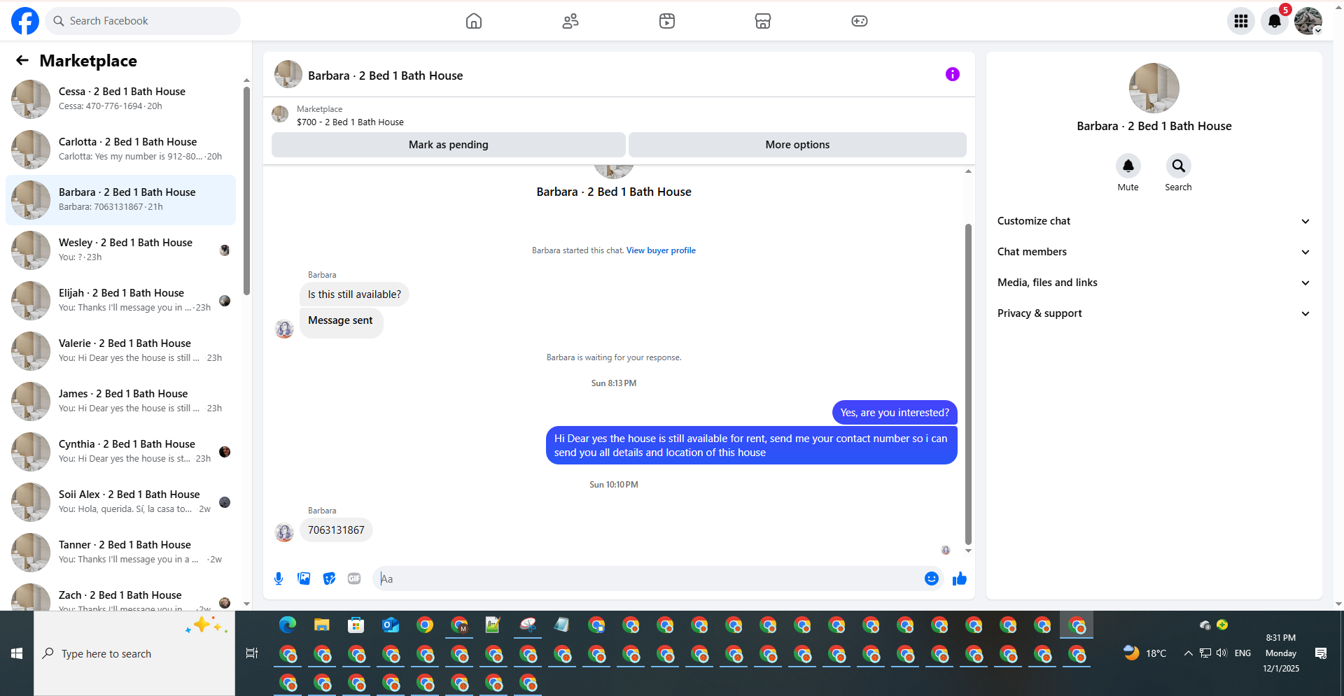The image size is (1344, 696).
Task: Click Barbara's avatar beside 7063131867 message
Action: (x=284, y=532)
